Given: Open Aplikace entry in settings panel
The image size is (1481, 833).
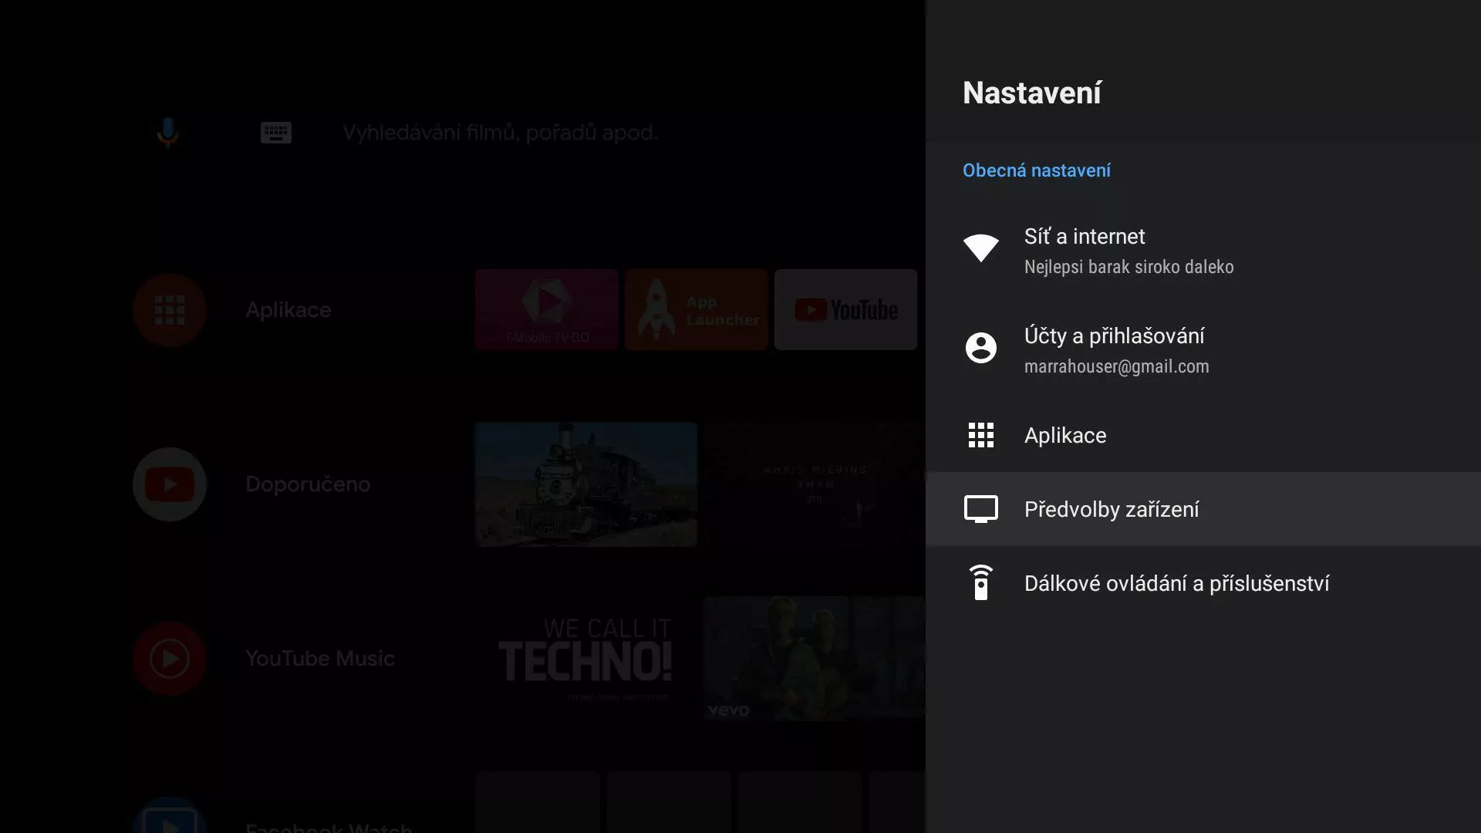Looking at the screenshot, I should pos(1065,435).
